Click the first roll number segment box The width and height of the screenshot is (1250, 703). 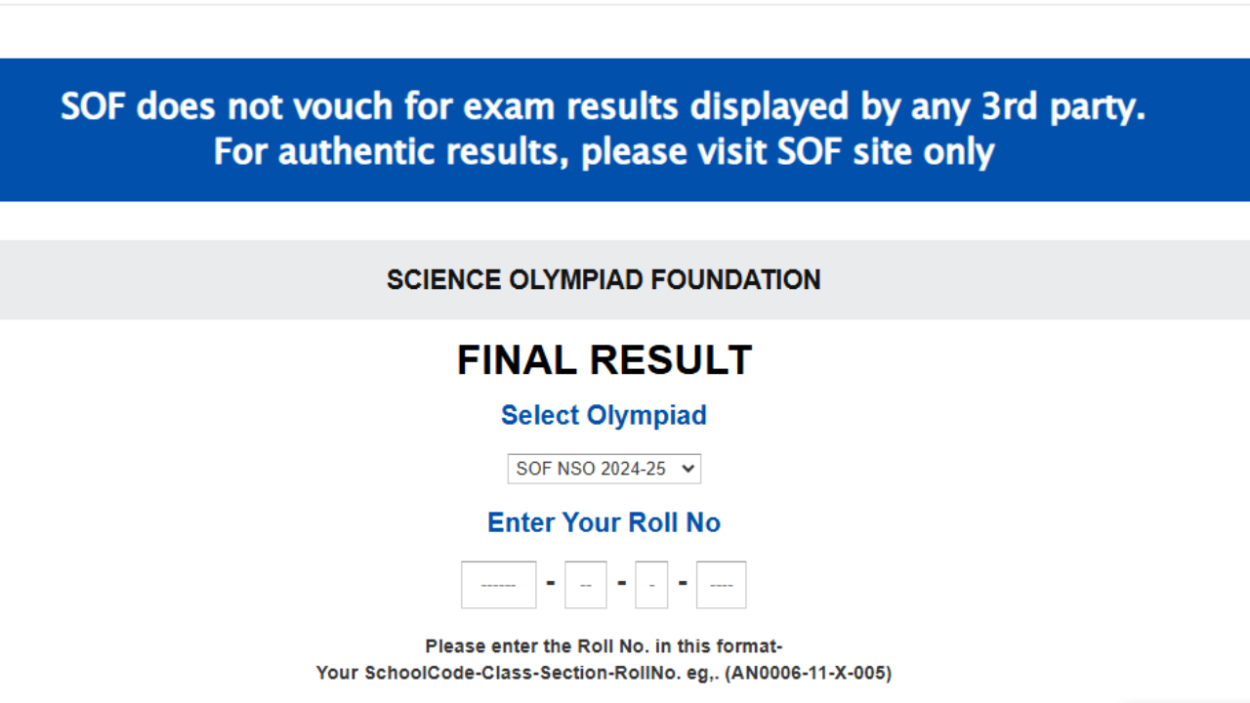(498, 584)
